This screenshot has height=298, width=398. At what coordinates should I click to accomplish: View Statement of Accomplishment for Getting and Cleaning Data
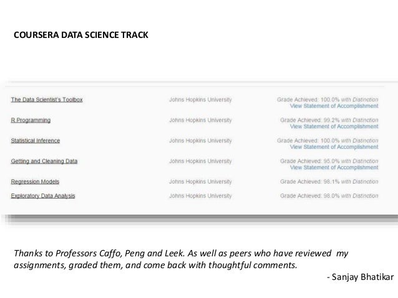(334, 167)
